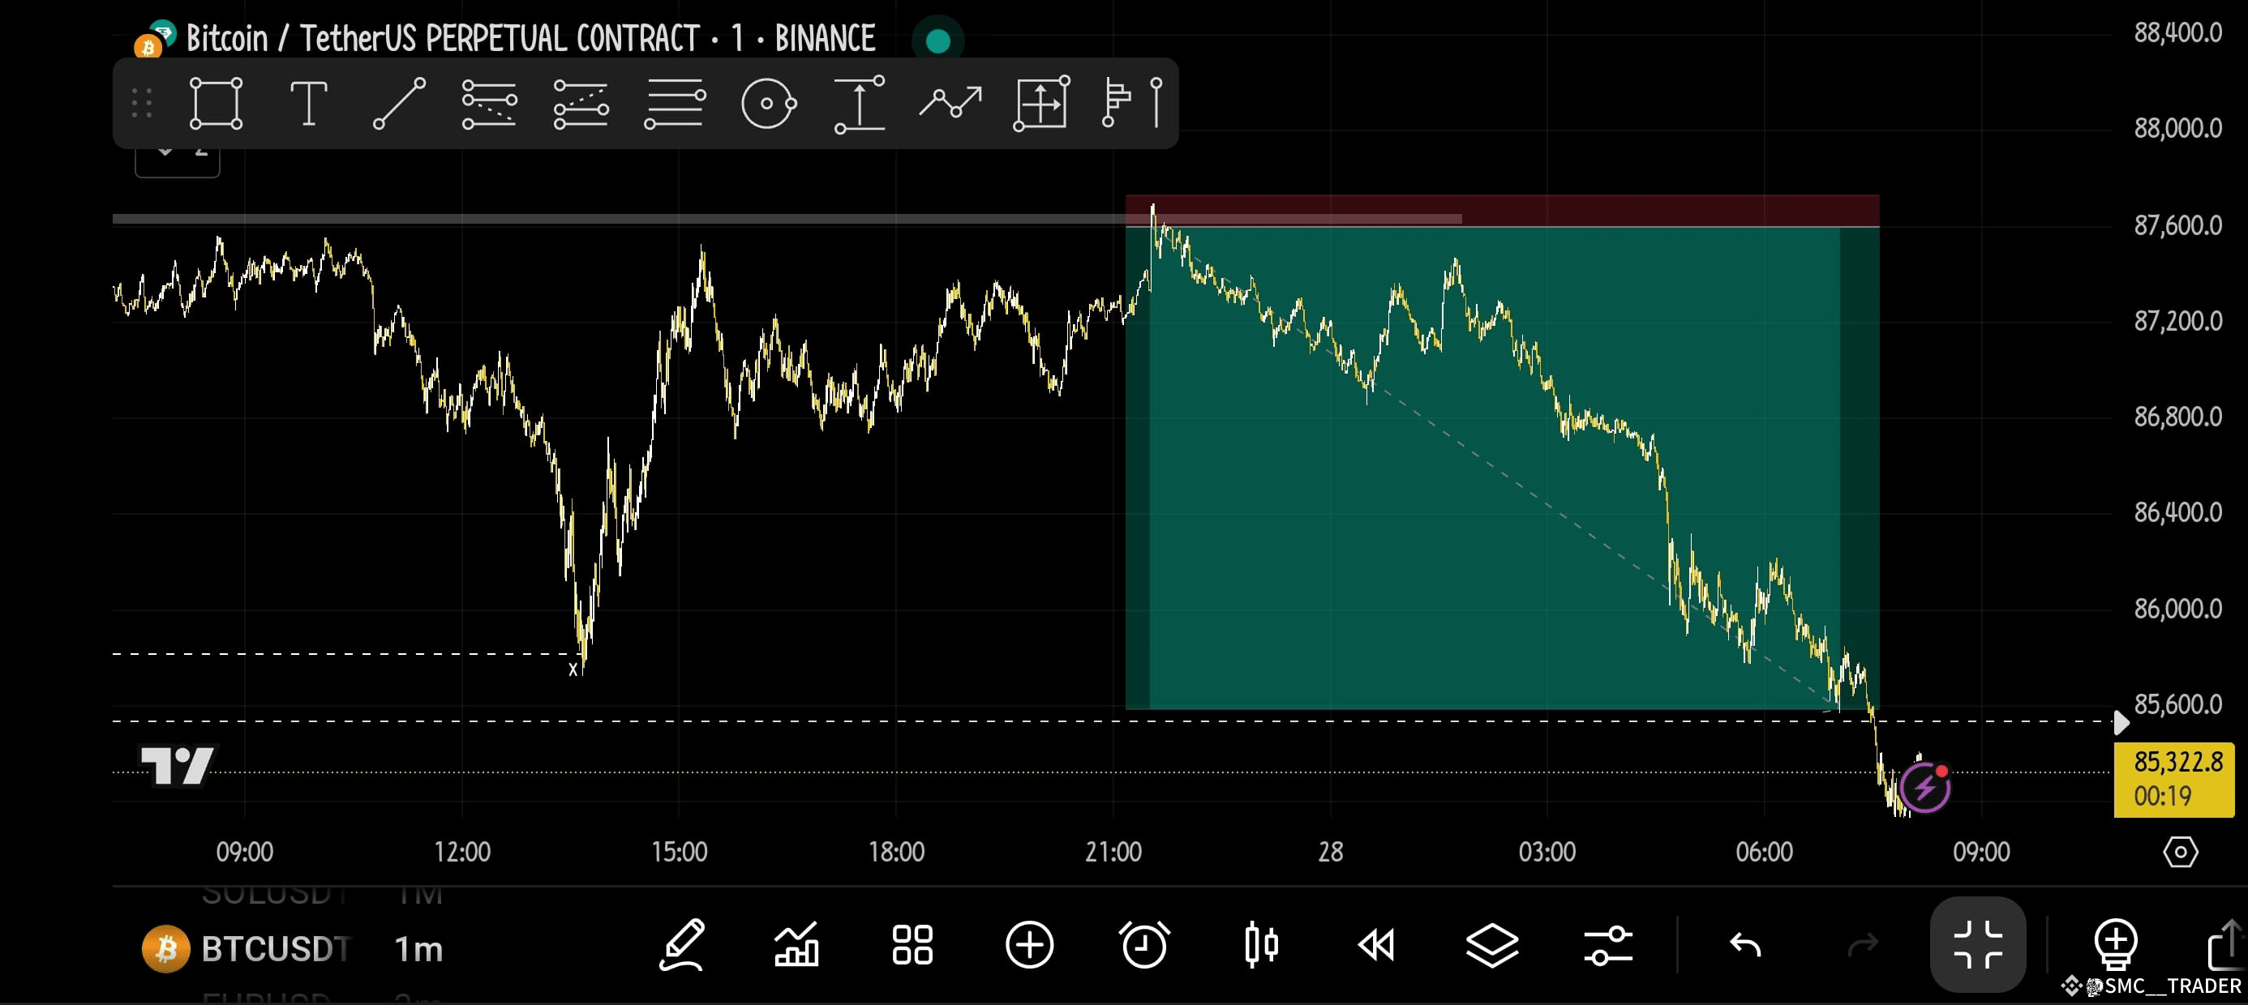Select the trend line tool
2248x1005 pixels.
tap(397, 103)
